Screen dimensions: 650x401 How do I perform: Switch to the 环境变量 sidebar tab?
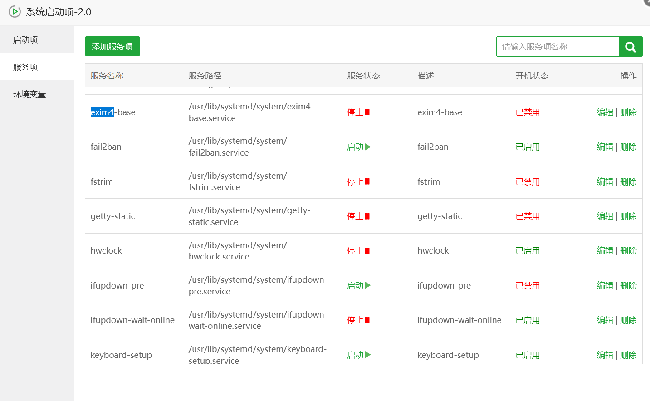37,94
